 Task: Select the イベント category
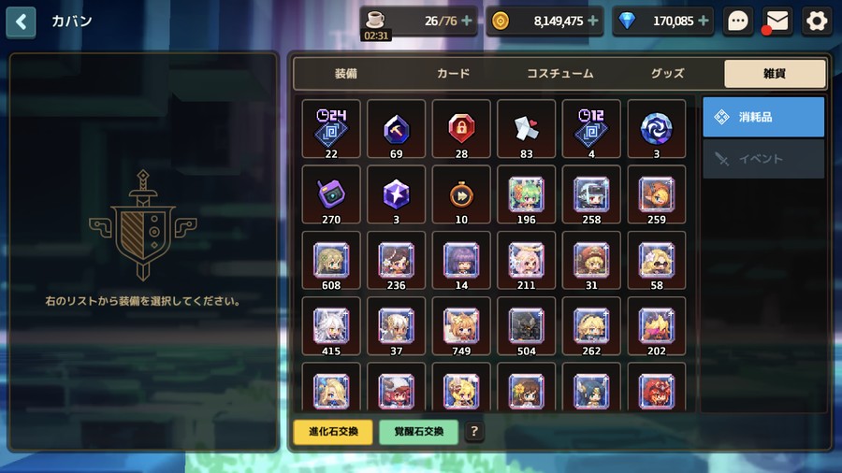(x=763, y=159)
